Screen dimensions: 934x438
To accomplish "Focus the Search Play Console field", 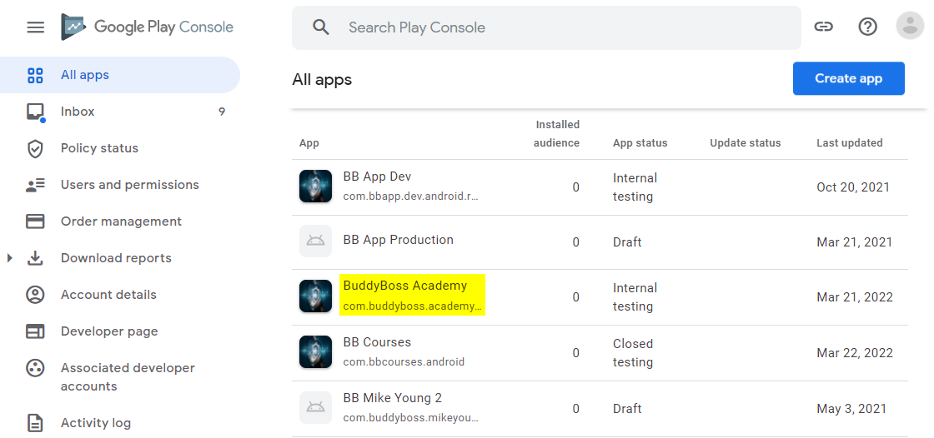I will point(546,27).
